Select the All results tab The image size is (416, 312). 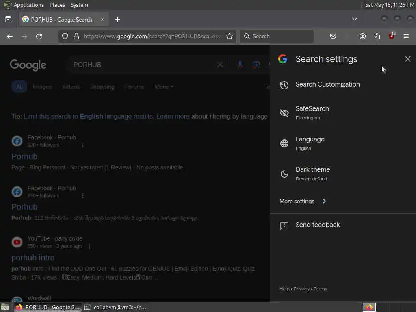tap(19, 87)
